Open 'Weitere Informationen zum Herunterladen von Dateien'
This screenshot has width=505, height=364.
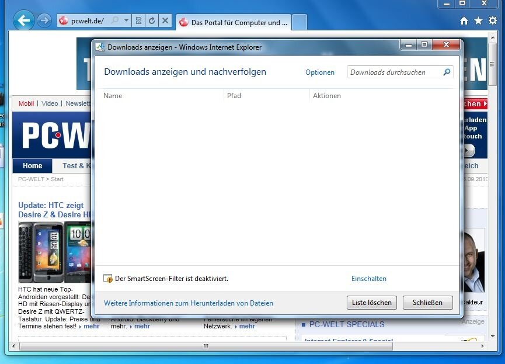[188, 303]
